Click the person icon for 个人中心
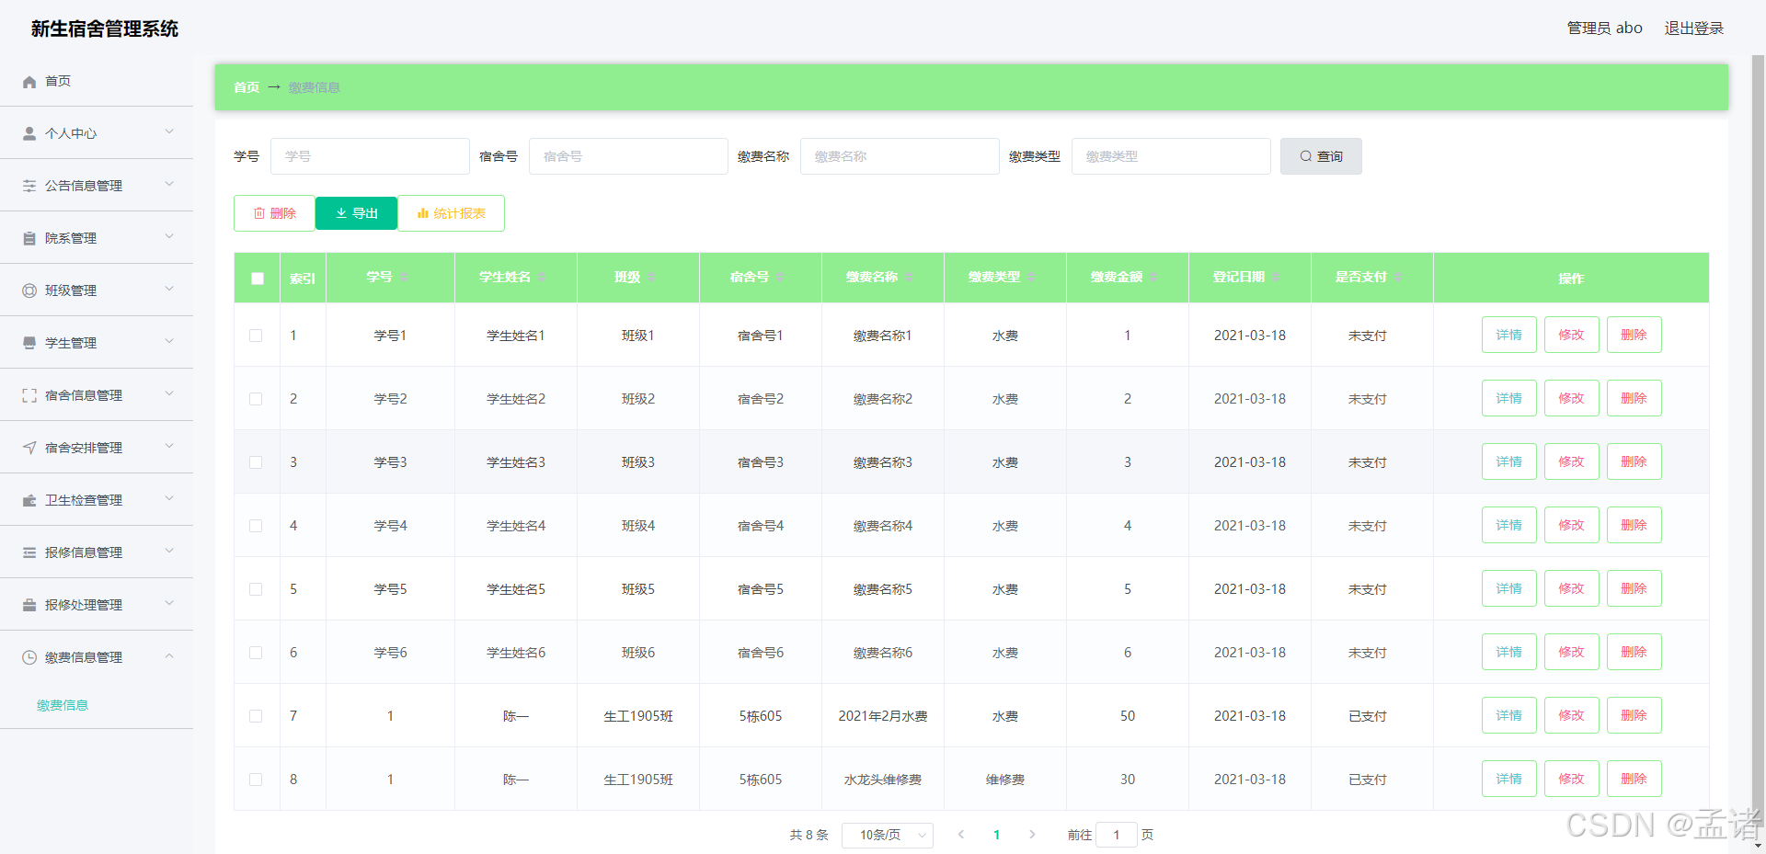Screen dimensions: 1766x854 29,134
